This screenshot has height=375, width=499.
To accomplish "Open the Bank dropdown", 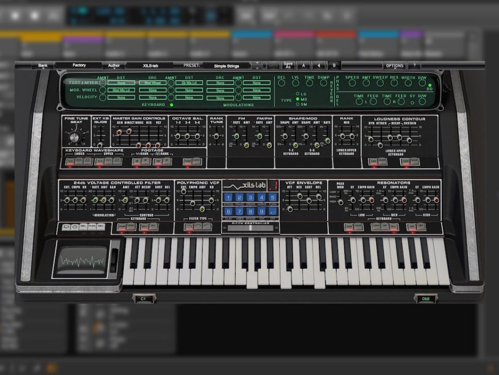I will pos(43,66).
